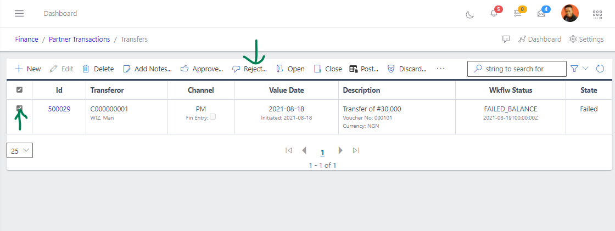
Task: Open the hamburger navigation menu
Action: click(19, 13)
